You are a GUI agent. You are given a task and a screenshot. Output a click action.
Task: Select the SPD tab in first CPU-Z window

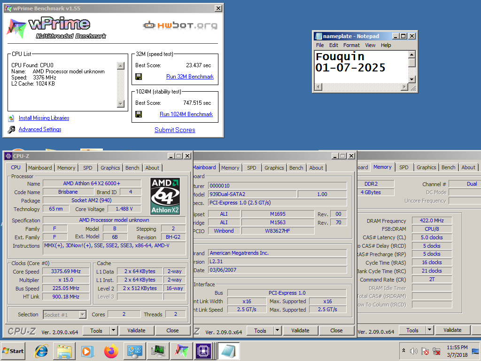(88, 168)
